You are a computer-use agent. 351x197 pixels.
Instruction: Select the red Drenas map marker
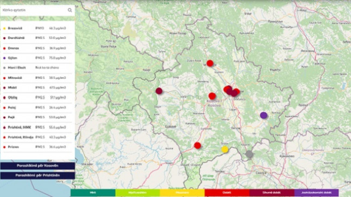click(x=212, y=96)
